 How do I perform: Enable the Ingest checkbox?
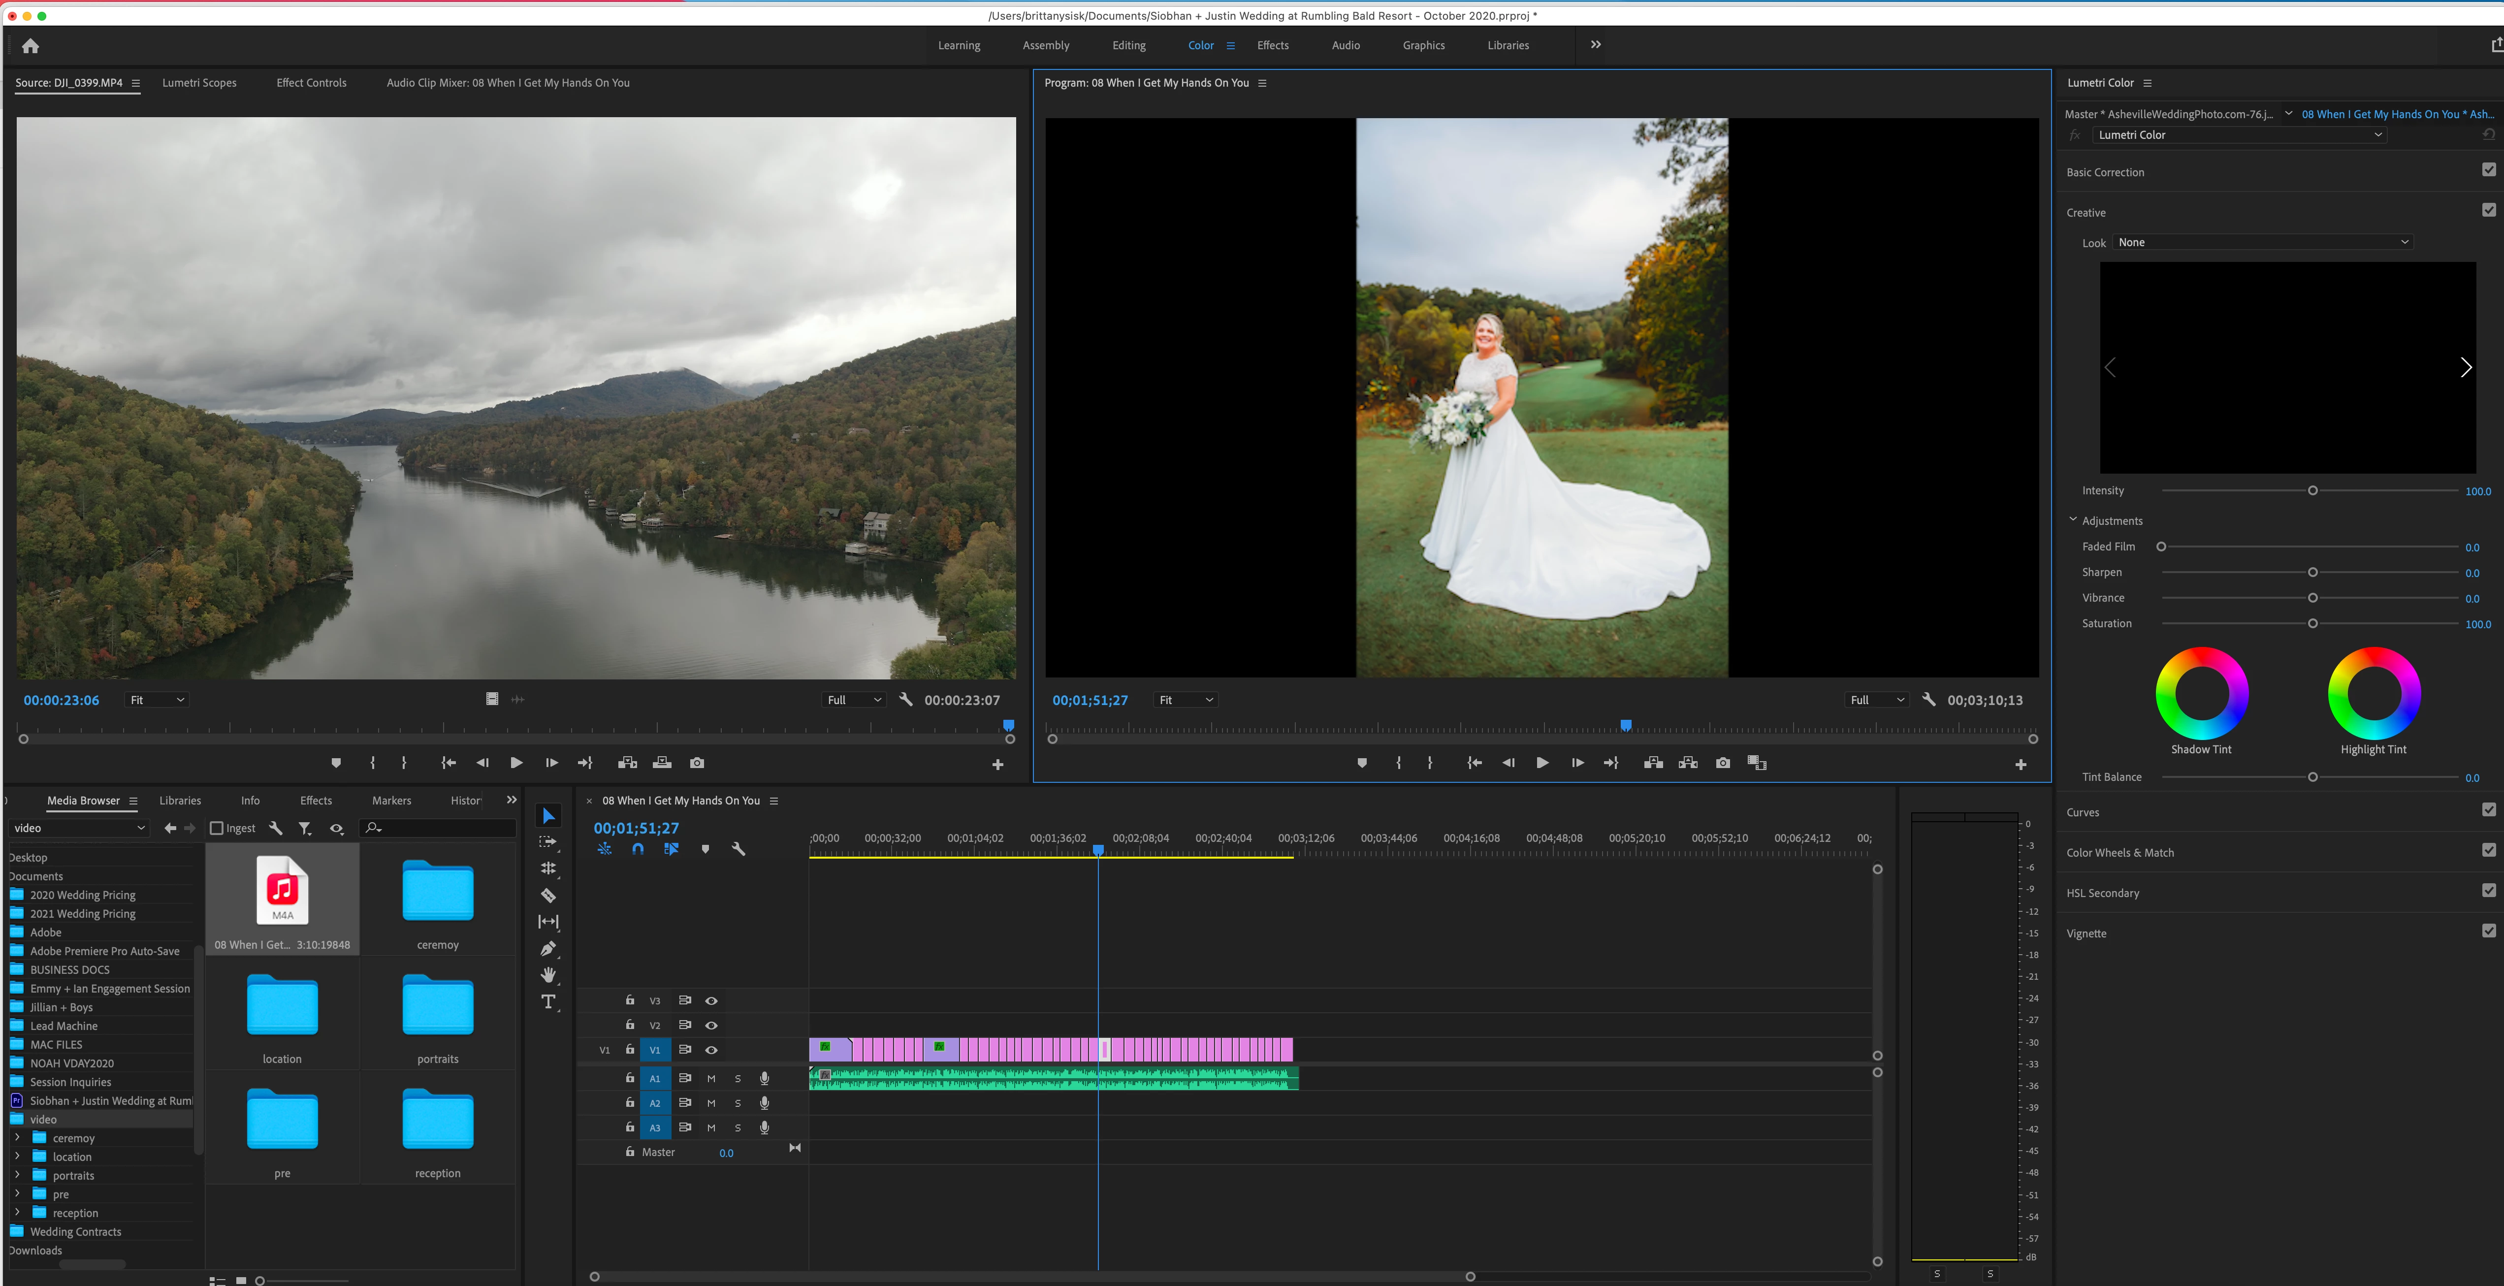pyautogui.click(x=217, y=828)
